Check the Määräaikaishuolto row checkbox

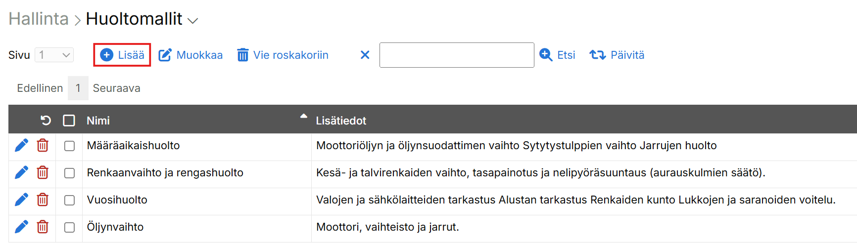click(69, 146)
